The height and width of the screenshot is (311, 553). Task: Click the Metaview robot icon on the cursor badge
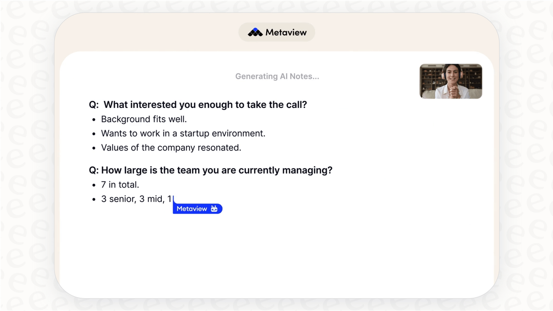214,209
